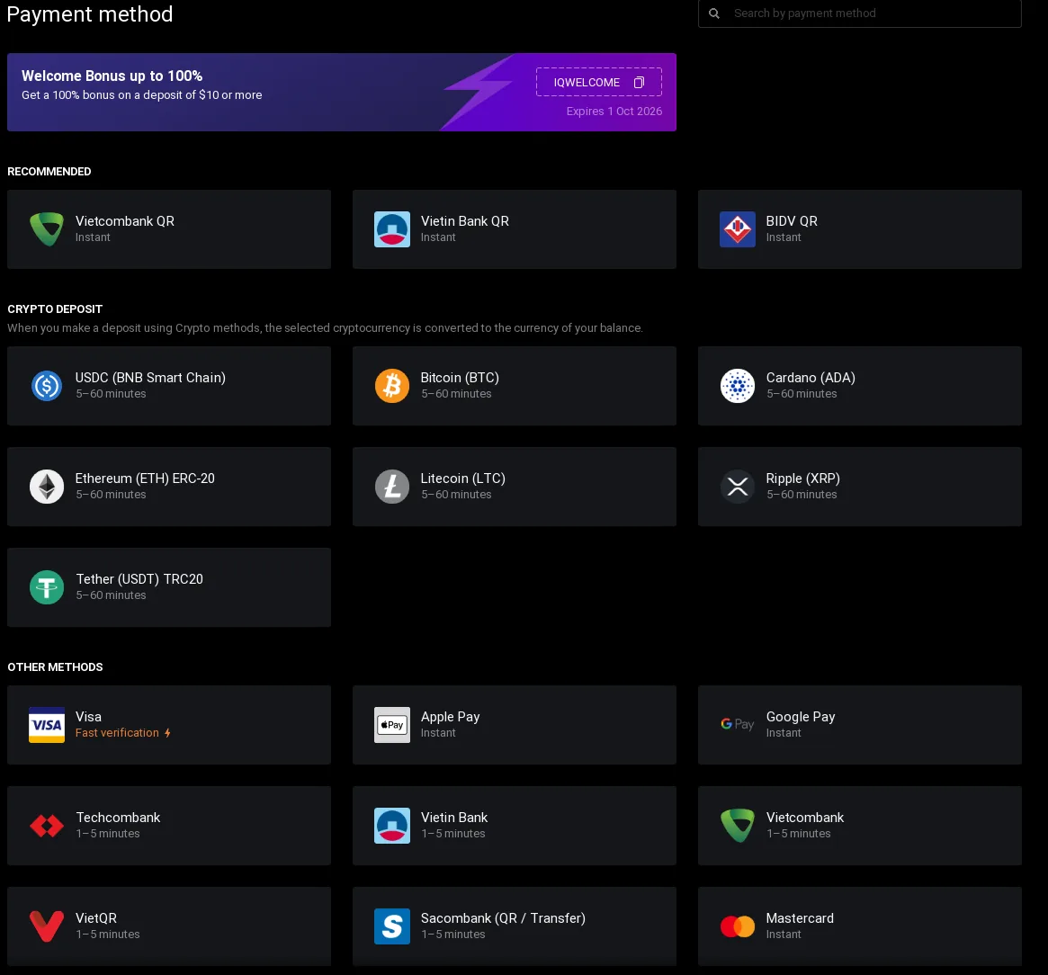Click the CRYPTO DEPOSIT section heading

pos(55,309)
